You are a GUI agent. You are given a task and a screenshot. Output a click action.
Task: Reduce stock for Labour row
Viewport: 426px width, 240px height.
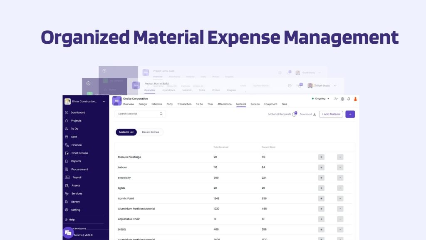(340, 167)
